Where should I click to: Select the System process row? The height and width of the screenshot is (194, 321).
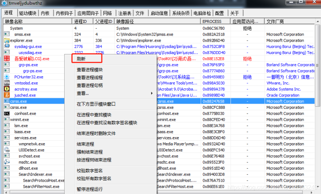[159, 28]
